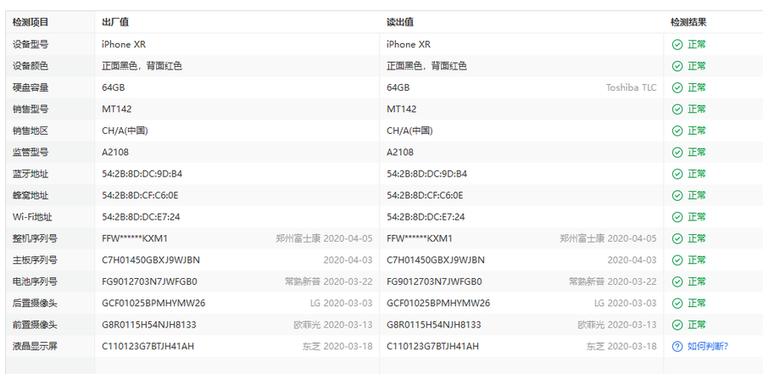Click the green check icon for 销售型号
The width and height of the screenshot is (763, 374).
(677, 109)
